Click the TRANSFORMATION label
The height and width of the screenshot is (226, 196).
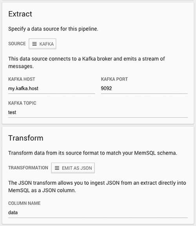coord(28,168)
